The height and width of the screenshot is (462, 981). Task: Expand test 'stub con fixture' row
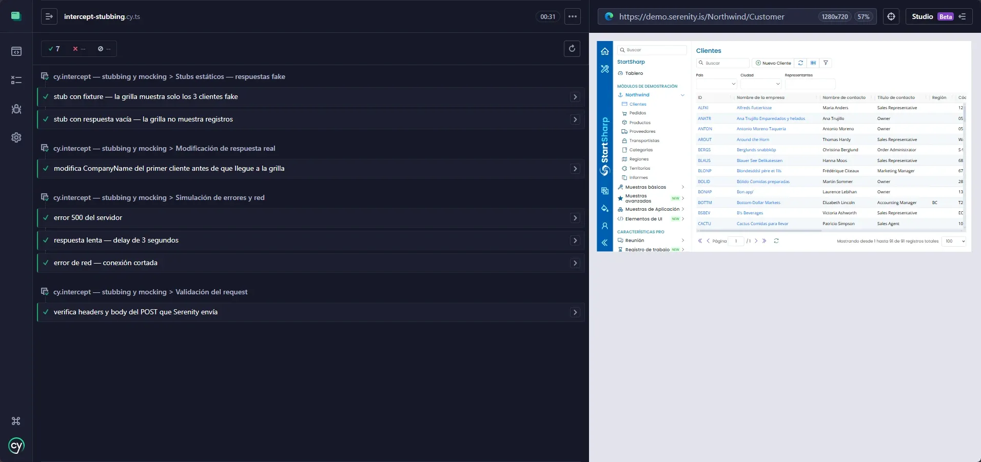(575, 97)
